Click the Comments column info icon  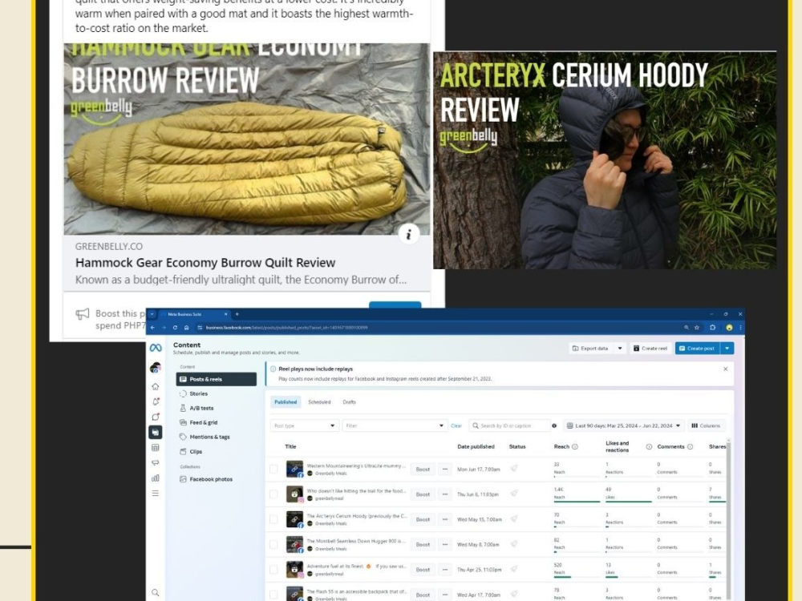pos(690,446)
